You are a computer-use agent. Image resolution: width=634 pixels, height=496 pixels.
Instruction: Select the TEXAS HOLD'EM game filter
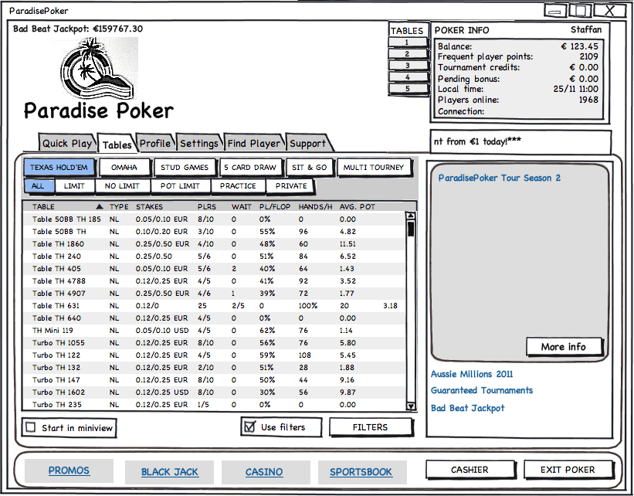coord(59,167)
